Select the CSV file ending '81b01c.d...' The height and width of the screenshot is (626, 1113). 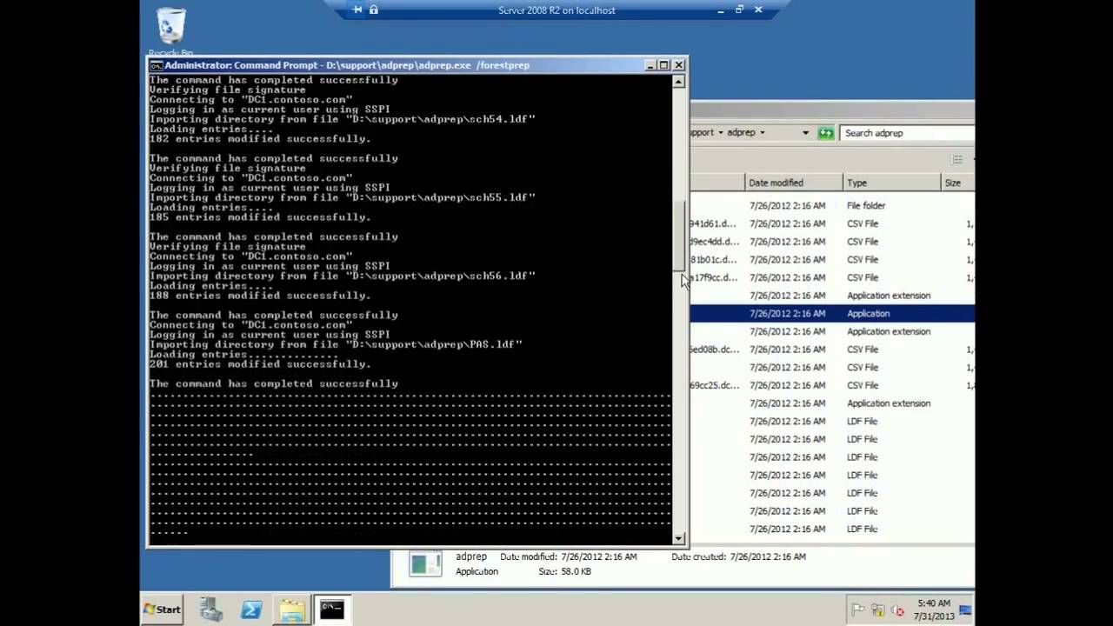pyautogui.click(x=832, y=260)
